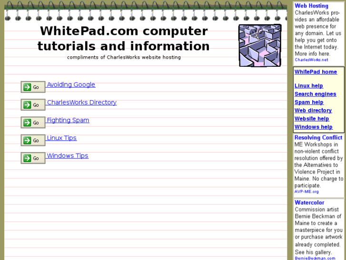Open the CharlesWorks Directory link
Viewport: 346px width, 260px height.
pos(82,103)
